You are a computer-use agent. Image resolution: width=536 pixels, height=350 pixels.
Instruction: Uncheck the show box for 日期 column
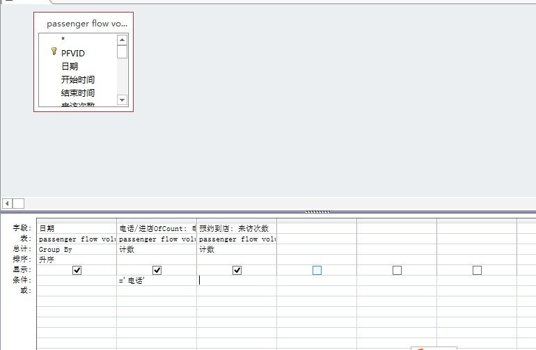click(77, 270)
